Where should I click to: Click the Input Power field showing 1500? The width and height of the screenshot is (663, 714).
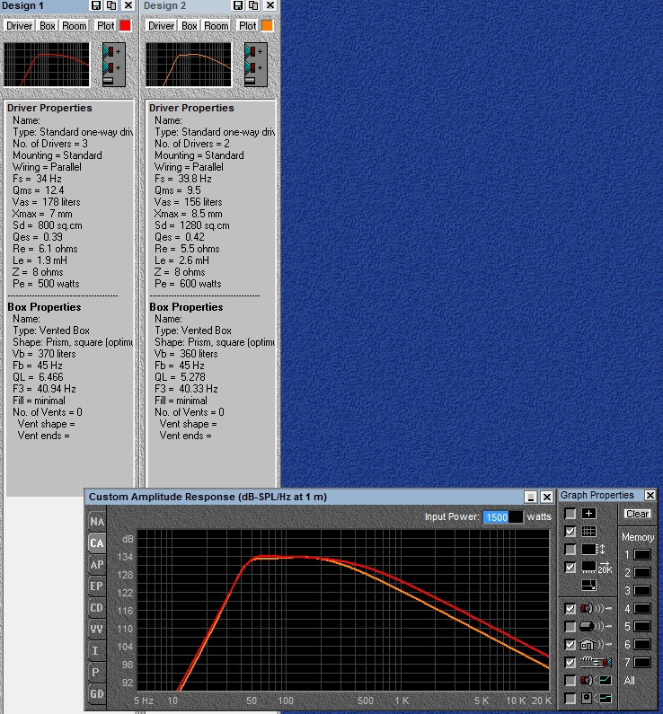pyautogui.click(x=503, y=516)
